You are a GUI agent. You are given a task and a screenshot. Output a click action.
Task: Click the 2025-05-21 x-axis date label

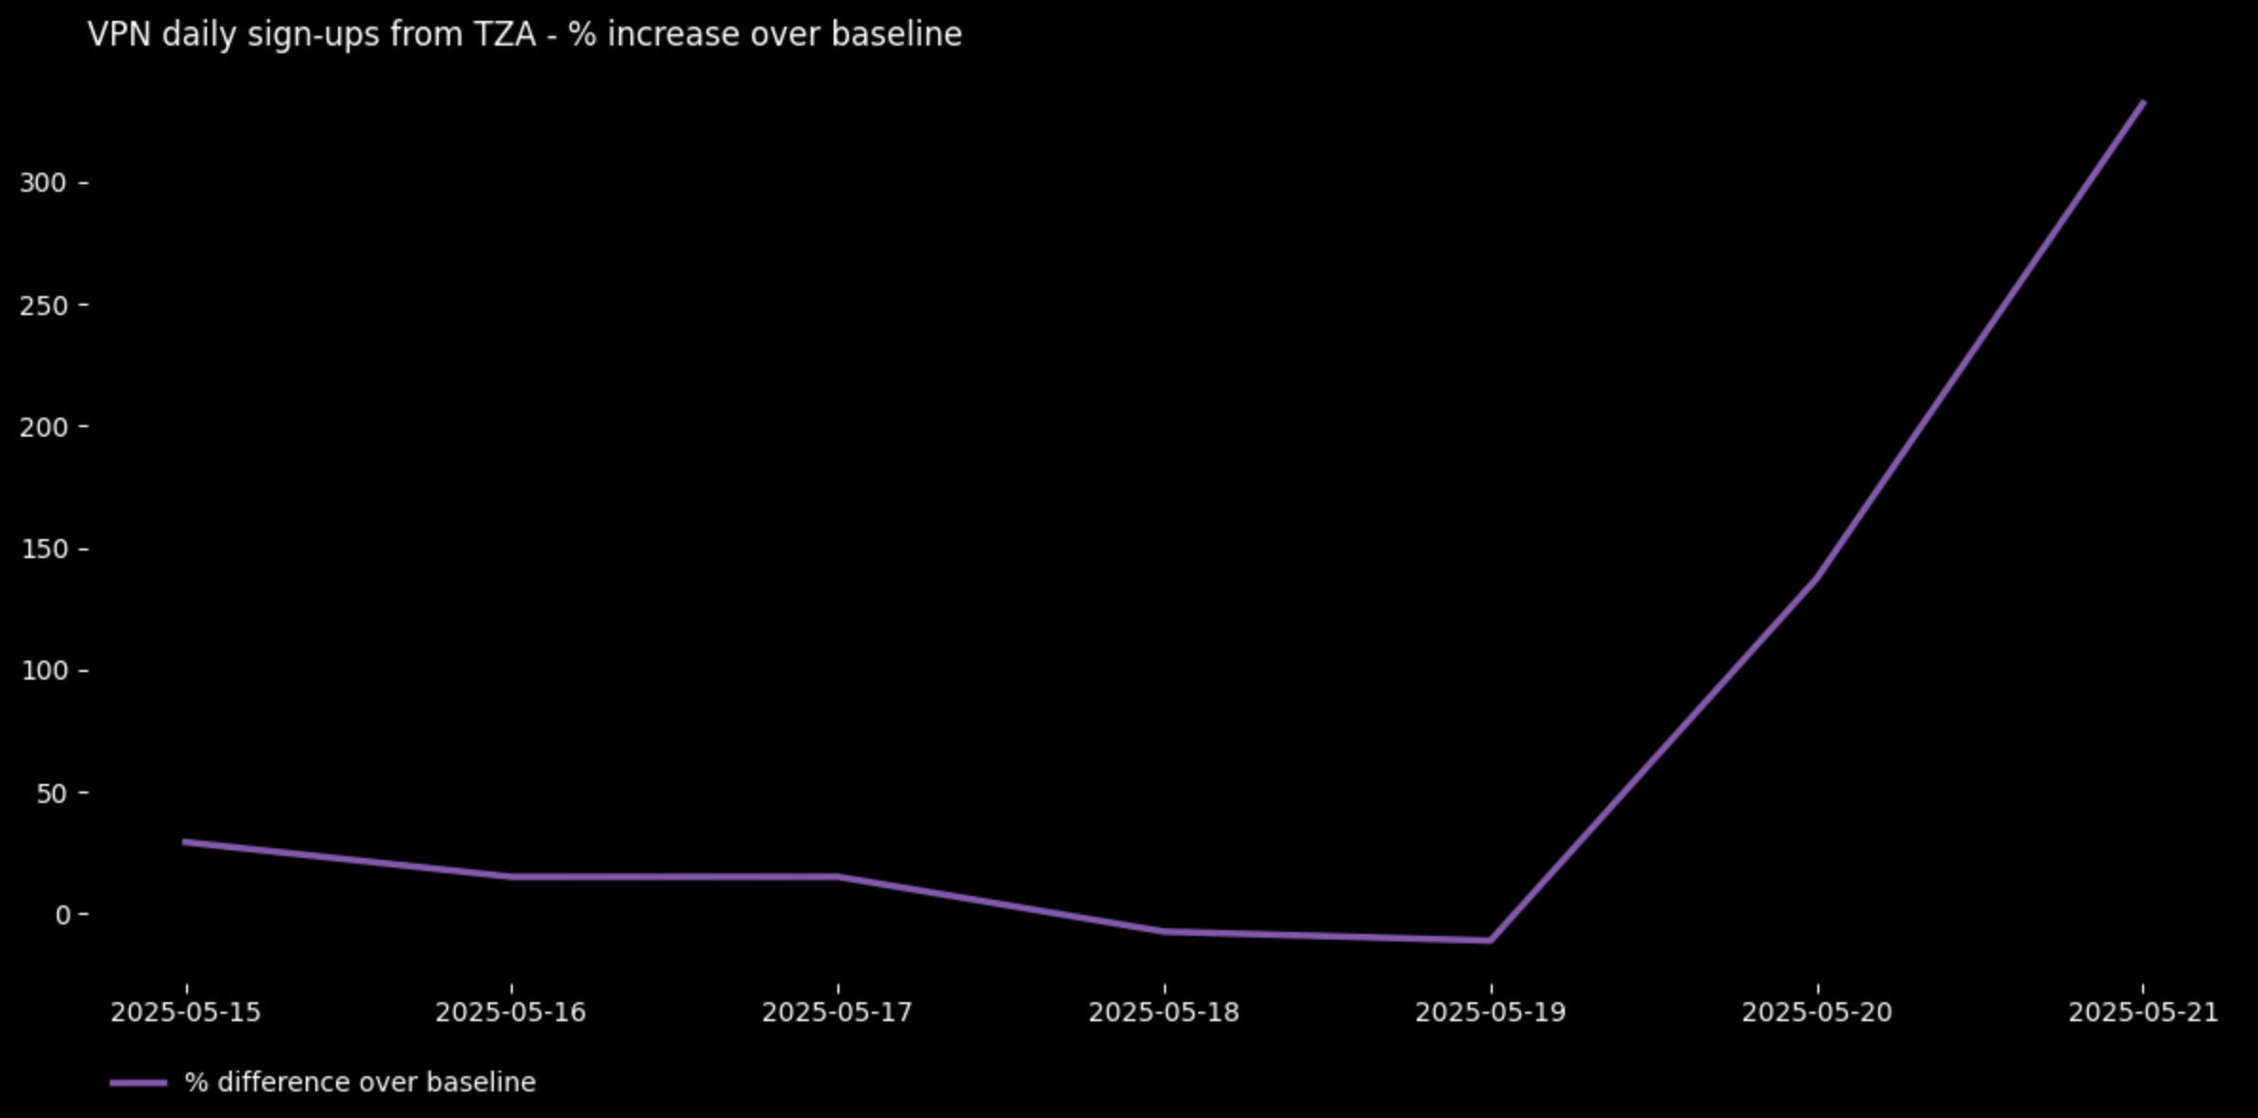click(2143, 1013)
